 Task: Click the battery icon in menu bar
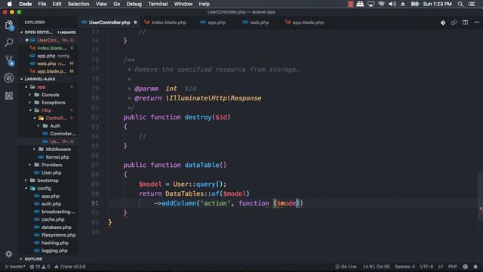coord(414,4)
